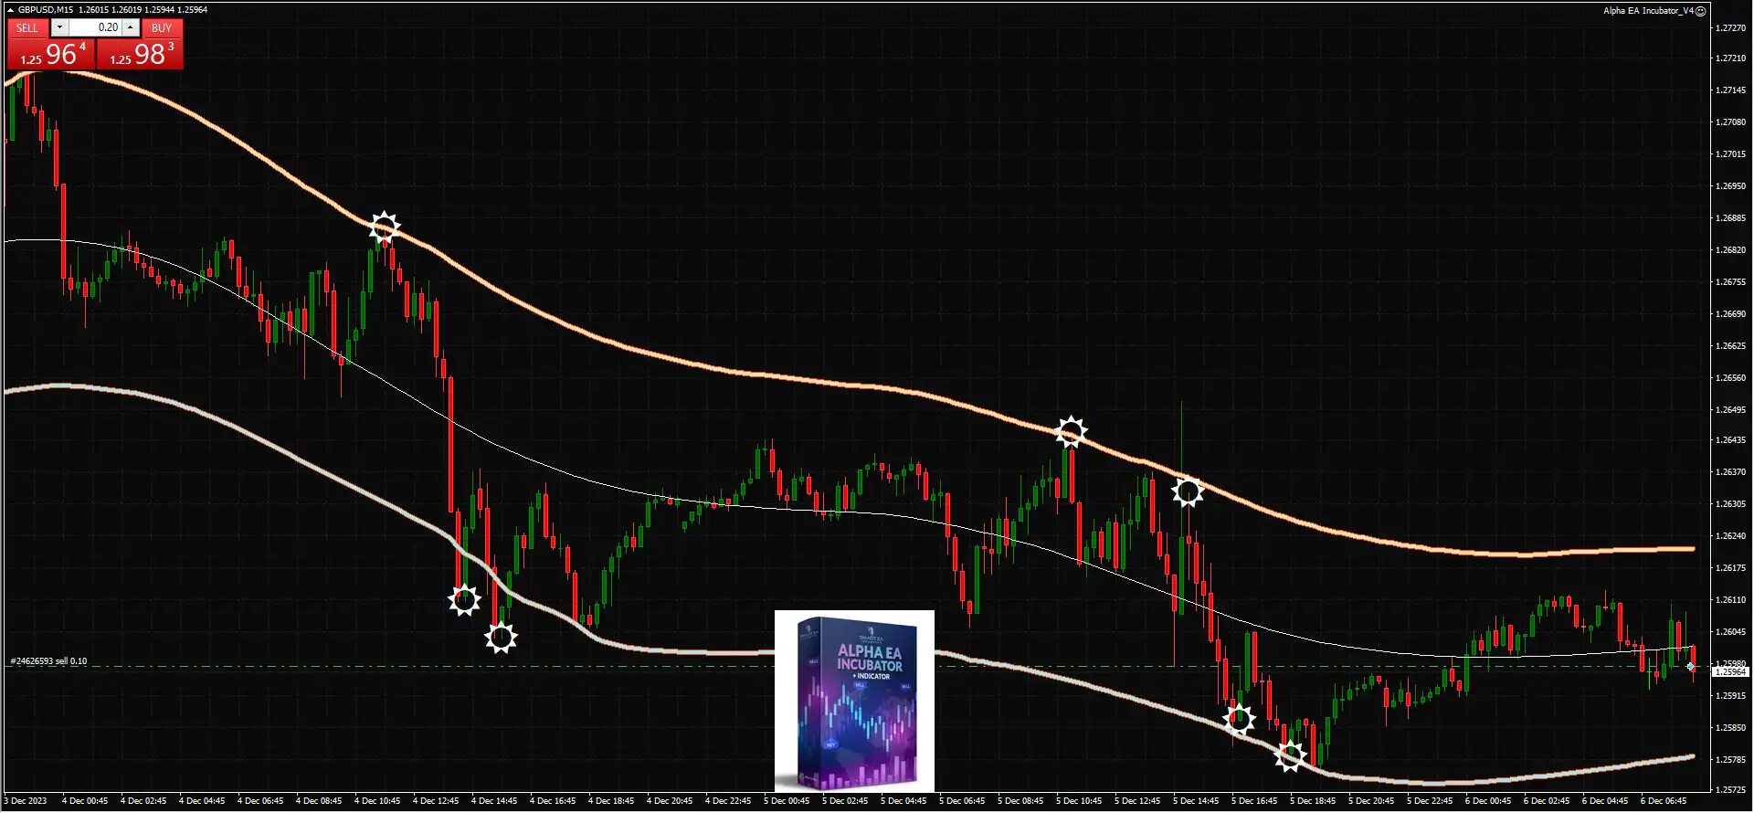Click the 3 Dec 2023 date label
Image resolution: width=1754 pixels, height=813 pixels.
click(25, 801)
